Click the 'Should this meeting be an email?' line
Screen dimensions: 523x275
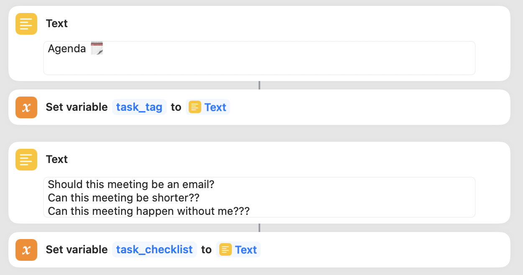pyautogui.click(x=131, y=184)
